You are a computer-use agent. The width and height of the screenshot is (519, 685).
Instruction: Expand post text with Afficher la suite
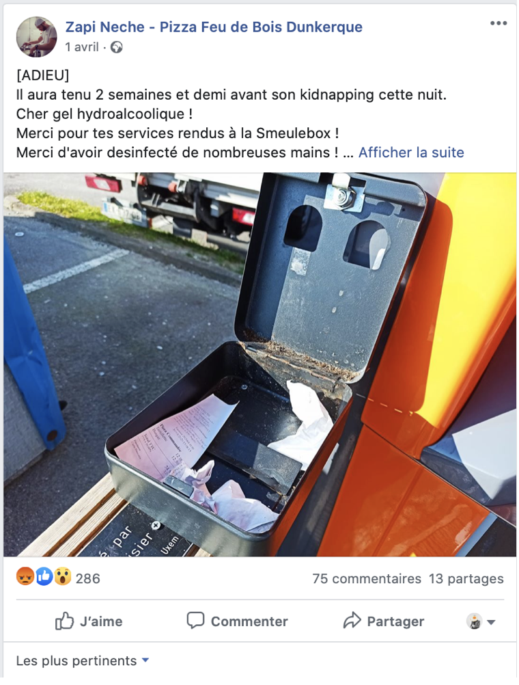pyautogui.click(x=411, y=152)
